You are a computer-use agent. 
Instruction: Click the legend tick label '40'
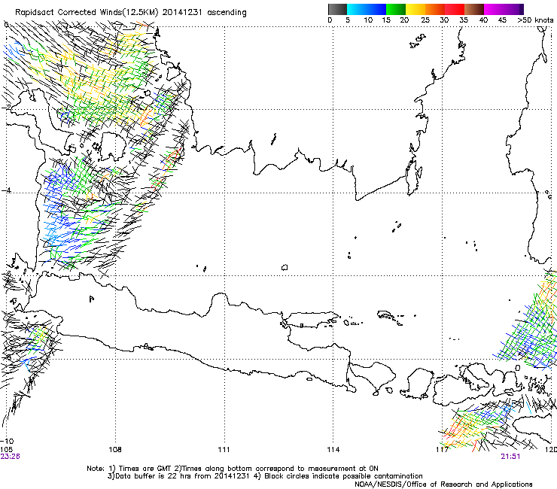(x=483, y=20)
